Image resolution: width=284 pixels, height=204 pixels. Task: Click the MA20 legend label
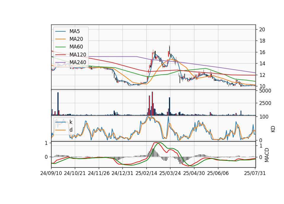pos(76,39)
